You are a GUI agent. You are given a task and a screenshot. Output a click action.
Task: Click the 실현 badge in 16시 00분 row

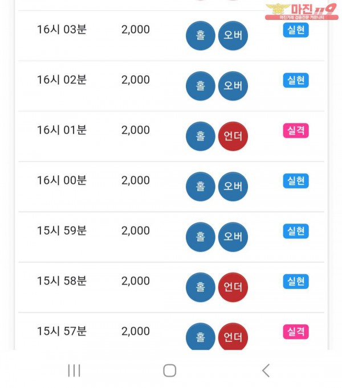[x=296, y=181]
